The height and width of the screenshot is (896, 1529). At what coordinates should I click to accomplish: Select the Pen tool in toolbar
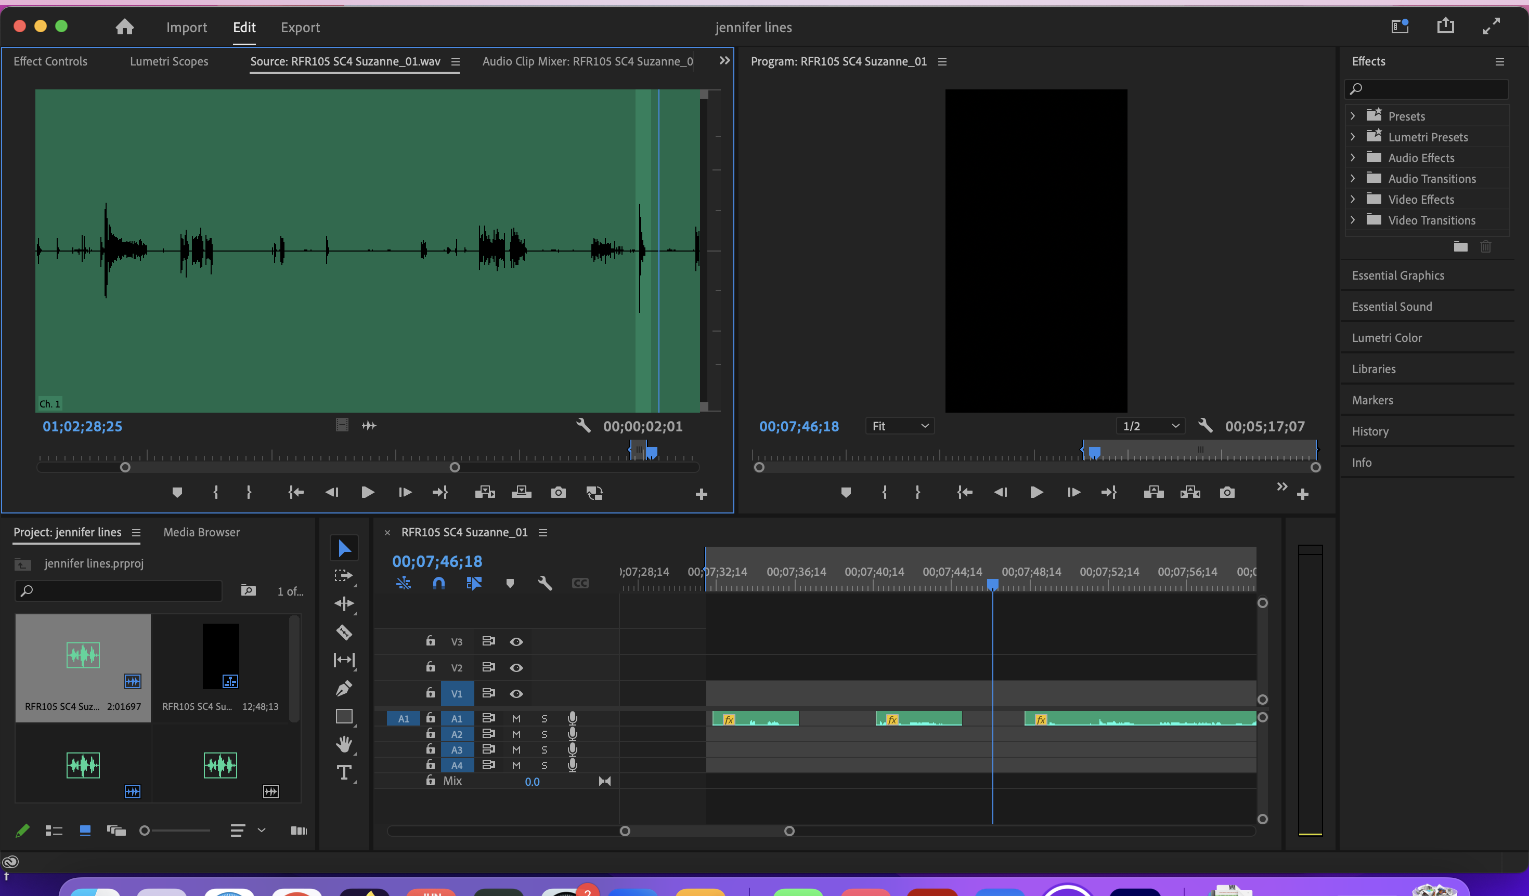click(344, 689)
